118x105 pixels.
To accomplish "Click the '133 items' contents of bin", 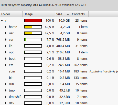I will pyautogui.click(x=80, y=78).
